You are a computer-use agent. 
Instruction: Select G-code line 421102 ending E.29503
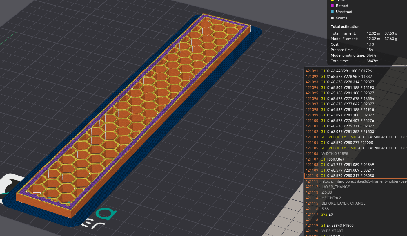coord(355,131)
